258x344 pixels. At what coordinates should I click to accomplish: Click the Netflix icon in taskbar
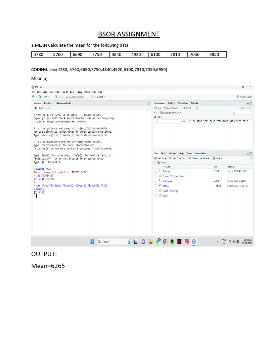click(179, 242)
